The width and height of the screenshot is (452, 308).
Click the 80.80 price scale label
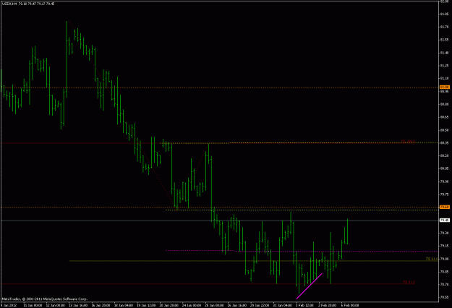click(444, 104)
